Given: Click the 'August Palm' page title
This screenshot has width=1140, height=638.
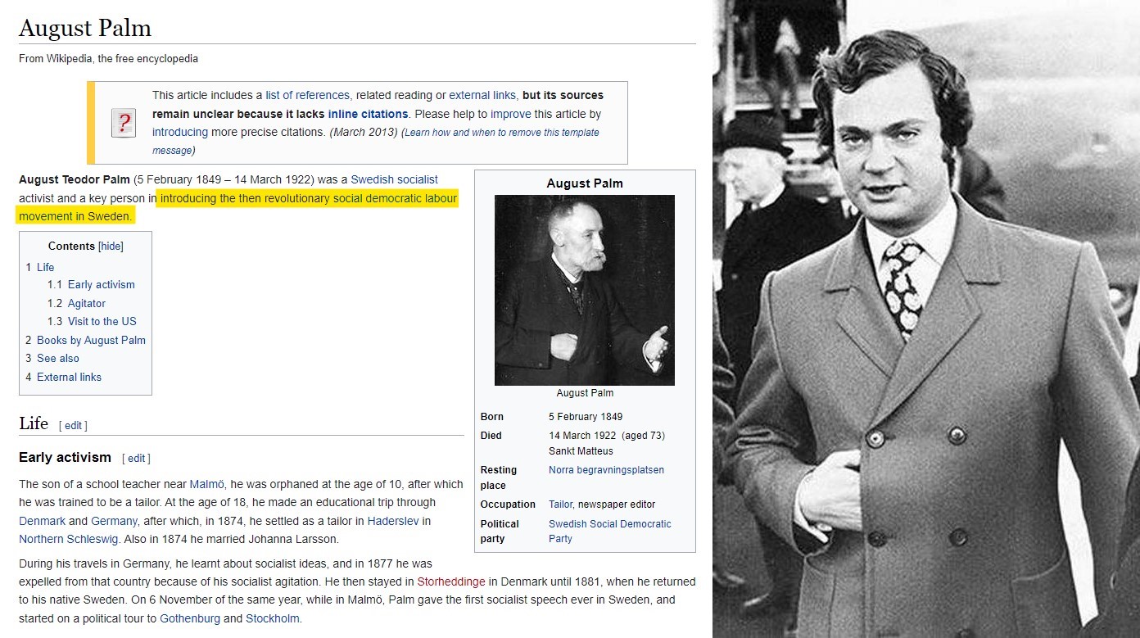Looking at the screenshot, I should [x=85, y=28].
